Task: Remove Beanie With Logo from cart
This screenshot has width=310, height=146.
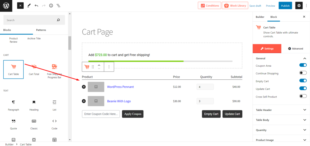Action: tap(84, 101)
